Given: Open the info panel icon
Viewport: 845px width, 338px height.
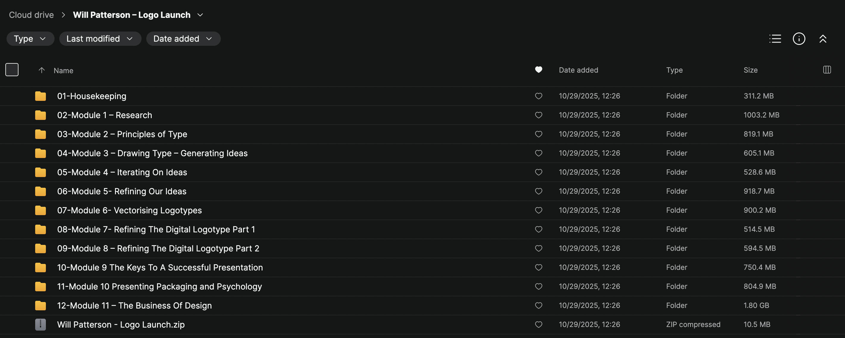Looking at the screenshot, I should tap(799, 39).
